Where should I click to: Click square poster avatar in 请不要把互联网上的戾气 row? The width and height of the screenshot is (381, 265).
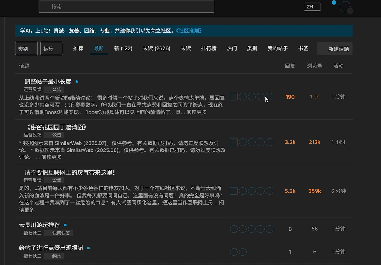(234, 191)
